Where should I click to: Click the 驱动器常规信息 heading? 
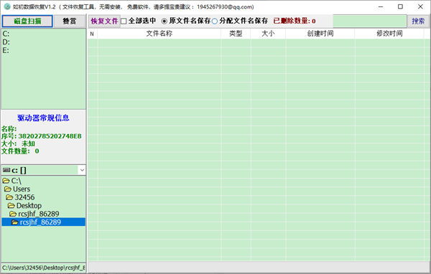click(43, 118)
